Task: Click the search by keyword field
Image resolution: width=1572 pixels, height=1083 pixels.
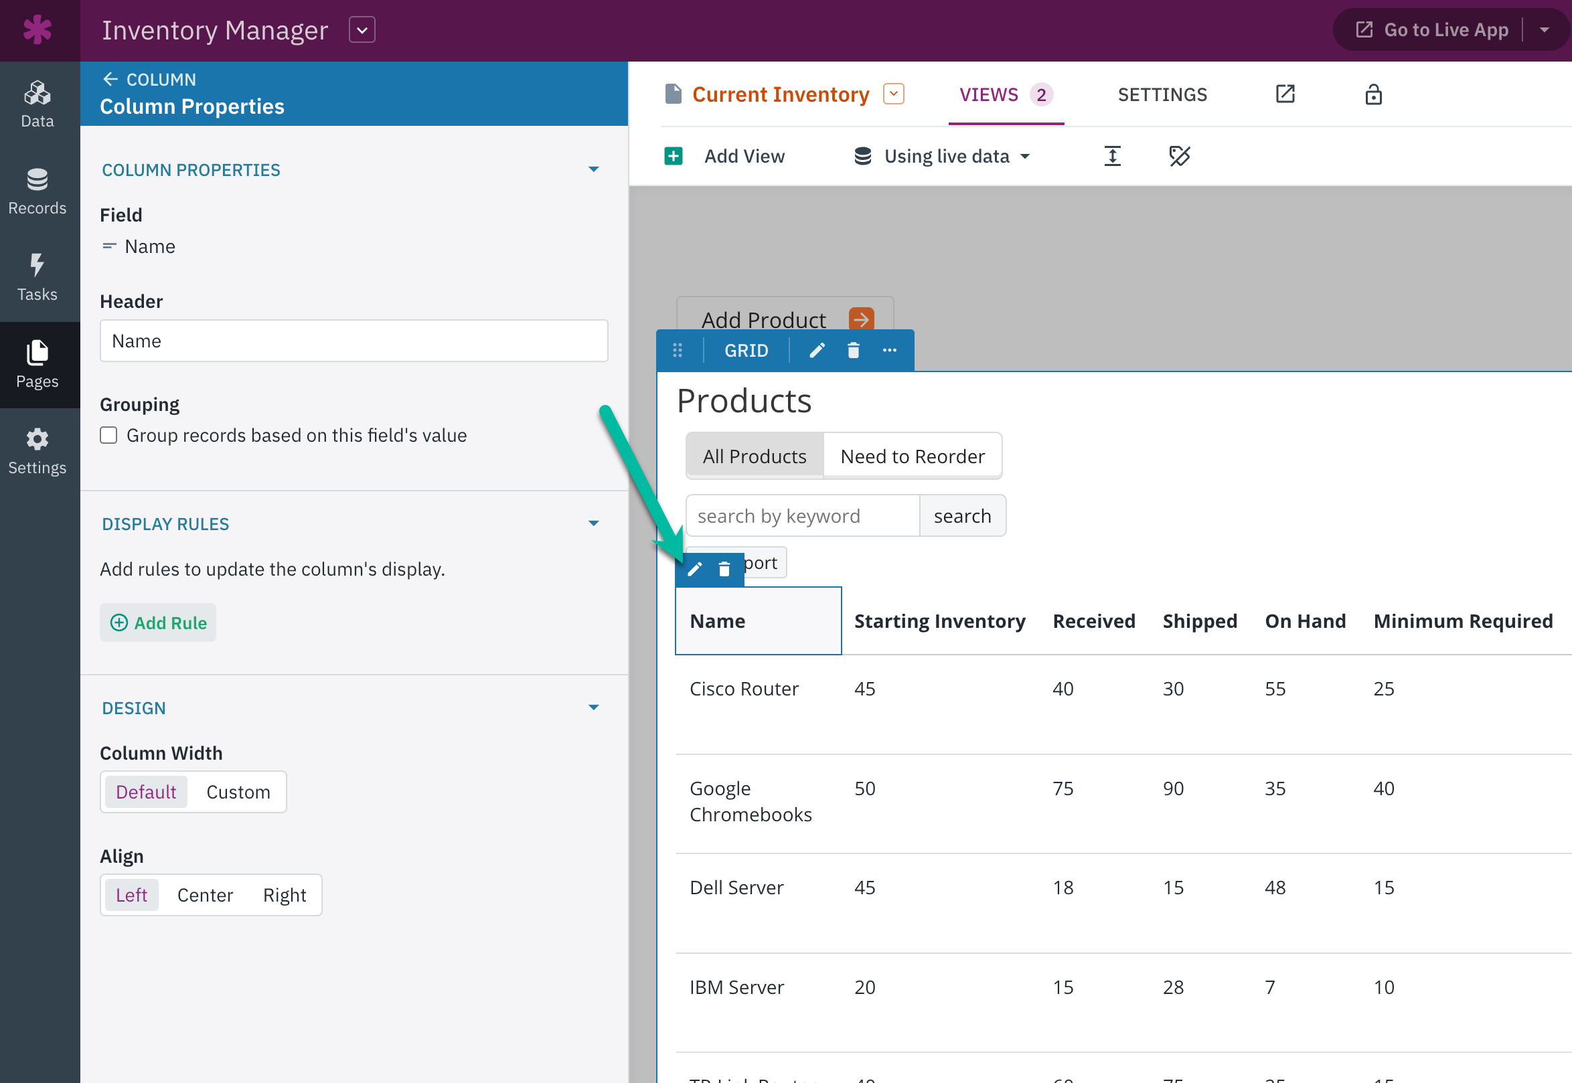Action: click(x=803, y=515)
